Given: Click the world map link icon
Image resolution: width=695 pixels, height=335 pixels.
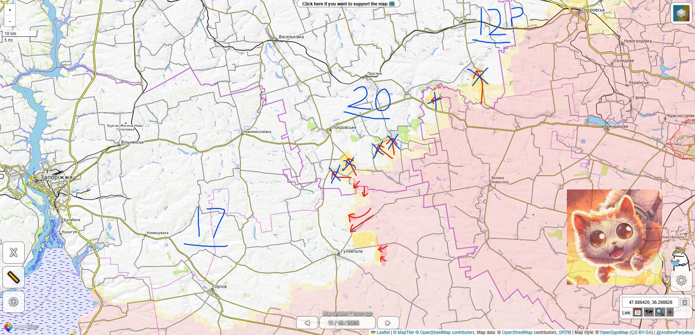Looking at the screenshot, I should [649, 312].
